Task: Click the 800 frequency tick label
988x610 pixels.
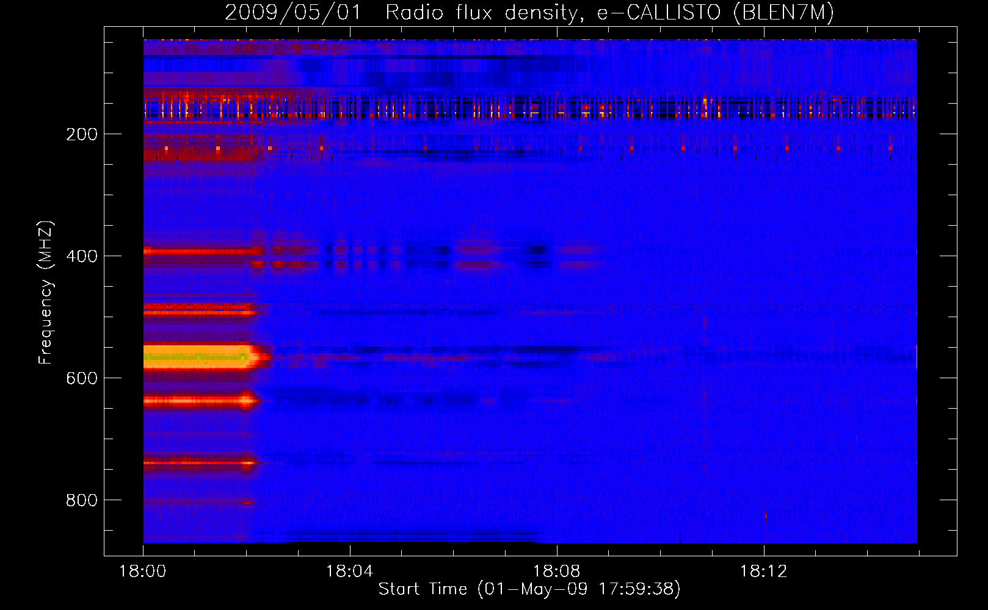Action: pos(82,500)
